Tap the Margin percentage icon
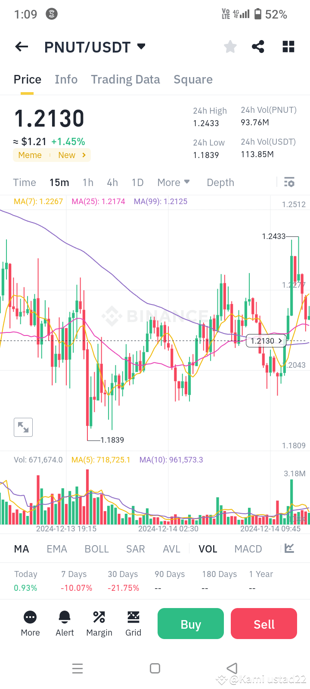This screenshot has width=310, height=689. [99, 617]
